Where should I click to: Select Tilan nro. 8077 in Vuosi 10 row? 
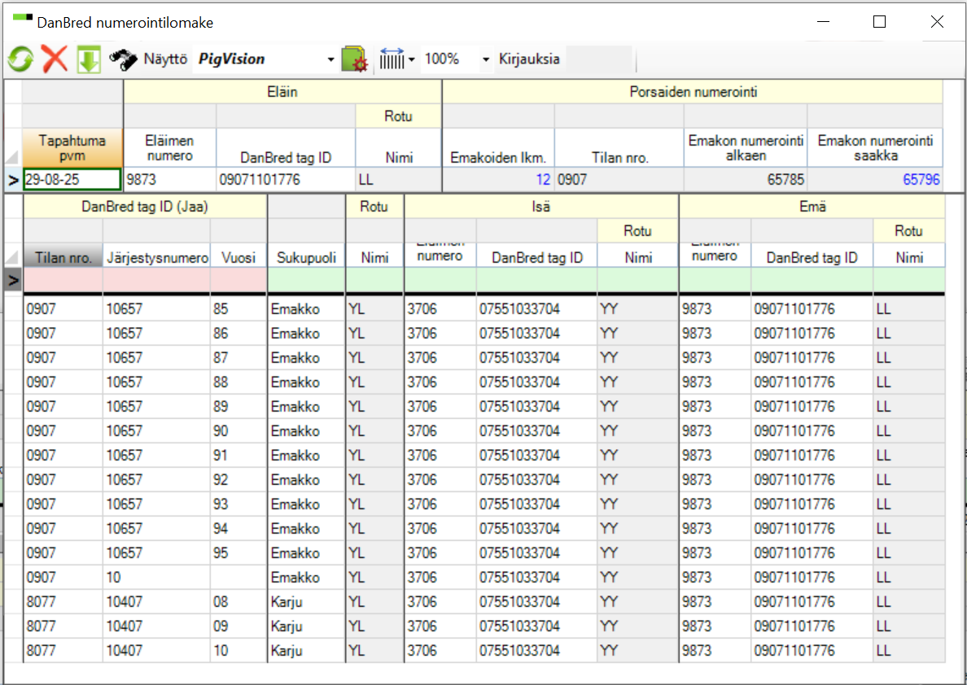[x=63, y=651]
